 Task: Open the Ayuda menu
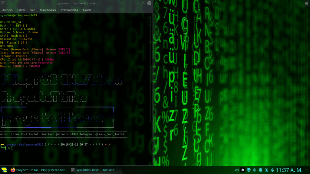87,10
